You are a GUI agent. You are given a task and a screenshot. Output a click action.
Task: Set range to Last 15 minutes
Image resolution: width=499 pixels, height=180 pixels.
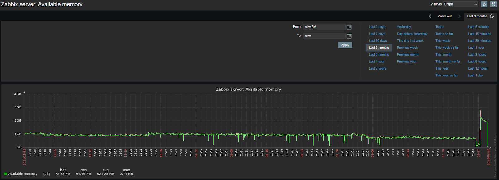coord(479,34)
